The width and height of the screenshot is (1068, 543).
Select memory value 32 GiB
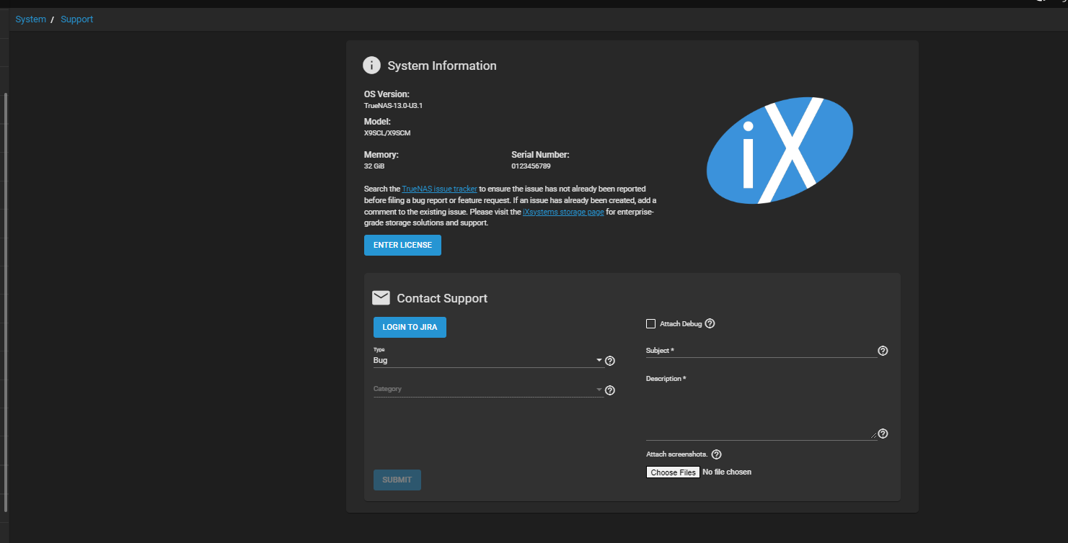coord(374,166)
